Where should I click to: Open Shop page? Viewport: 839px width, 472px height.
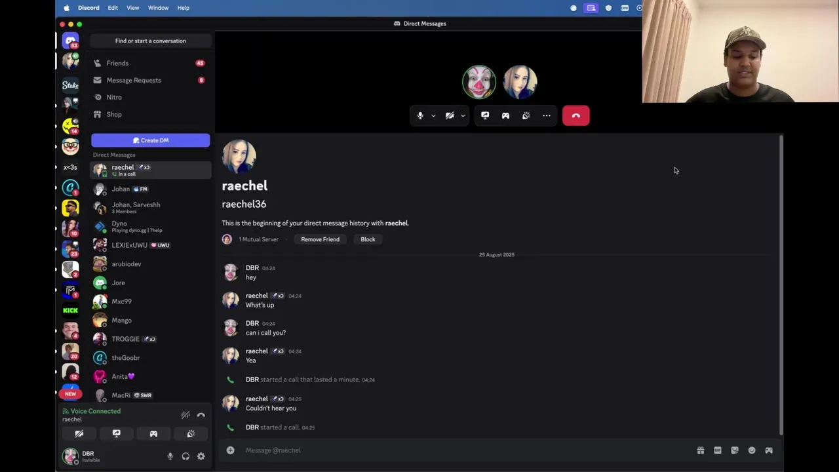pyautogui.click(x=150, y=114)
